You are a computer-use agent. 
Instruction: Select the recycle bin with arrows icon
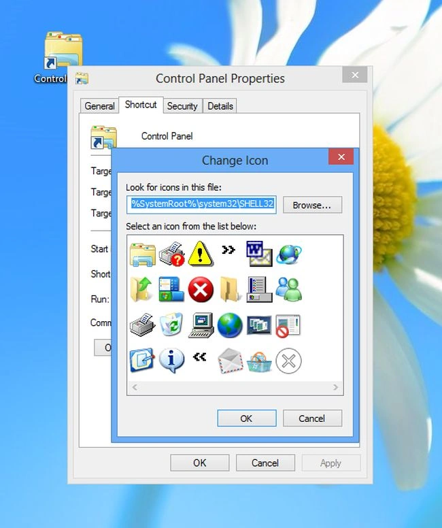click(171, 325)
